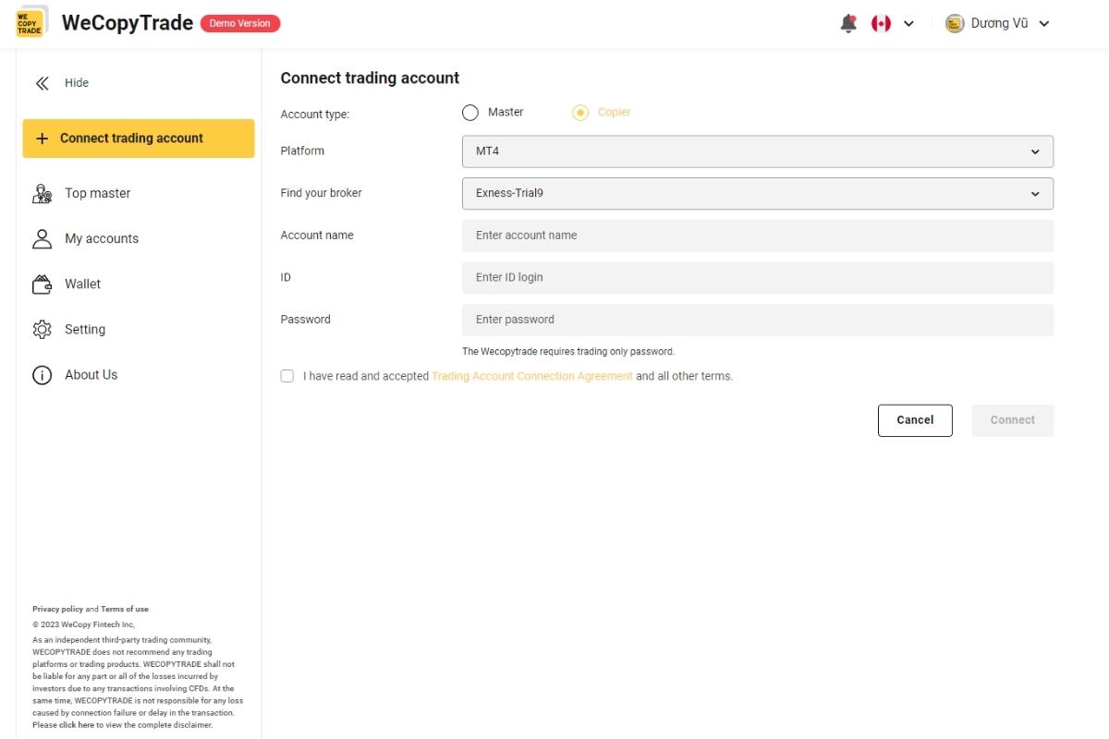Click the Cancel button

915,419
